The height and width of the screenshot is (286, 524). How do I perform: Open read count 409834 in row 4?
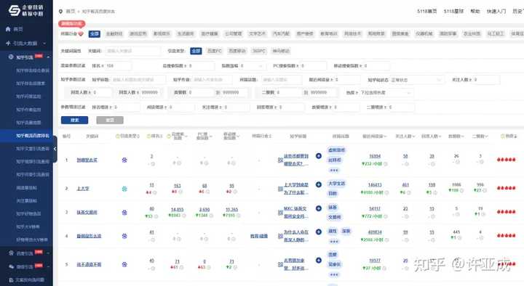tap(375, 232)
